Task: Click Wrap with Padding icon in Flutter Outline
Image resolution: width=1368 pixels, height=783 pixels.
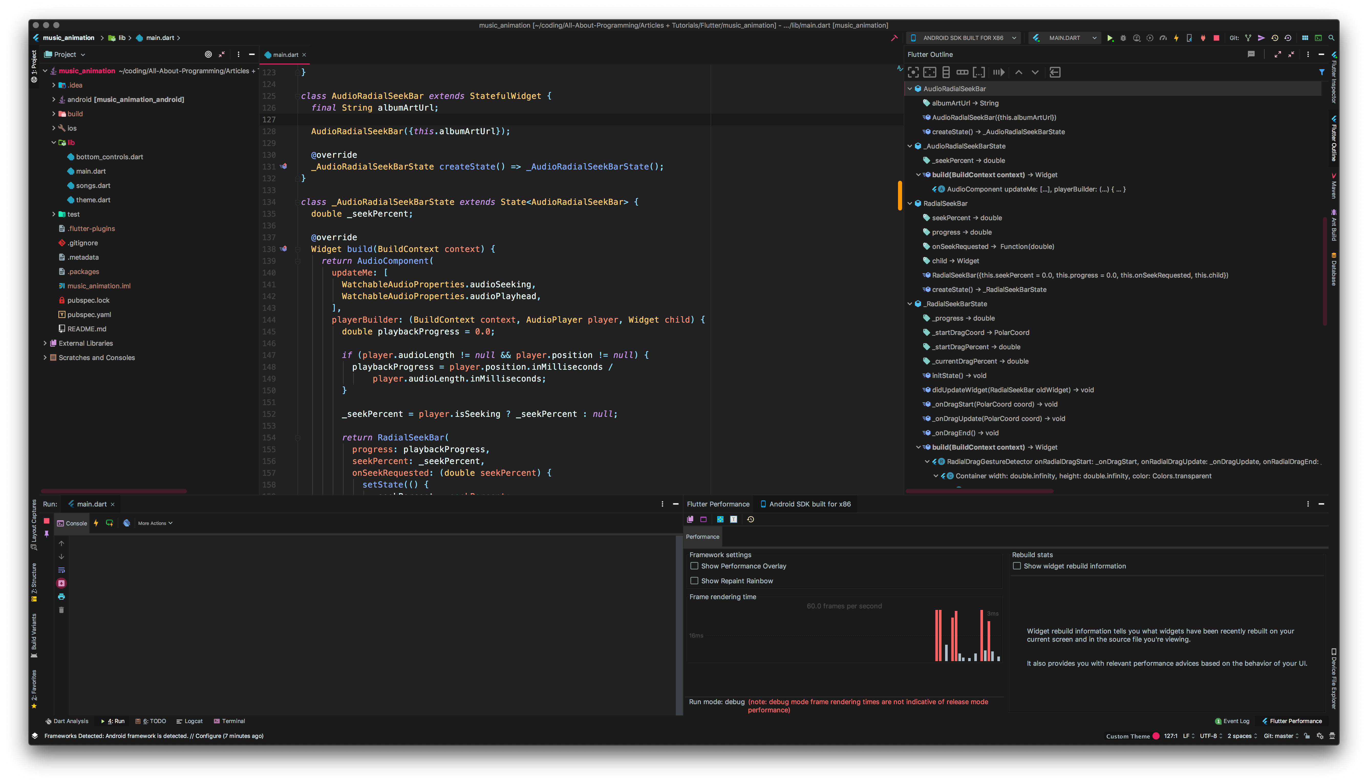Action: pyautogui.click(x=929, y=72)
